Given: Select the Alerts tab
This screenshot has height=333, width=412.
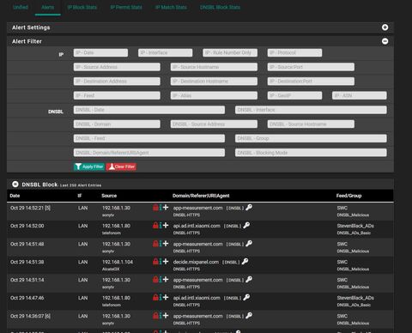Looking at the screenshot, I should [x=47, y=7].
